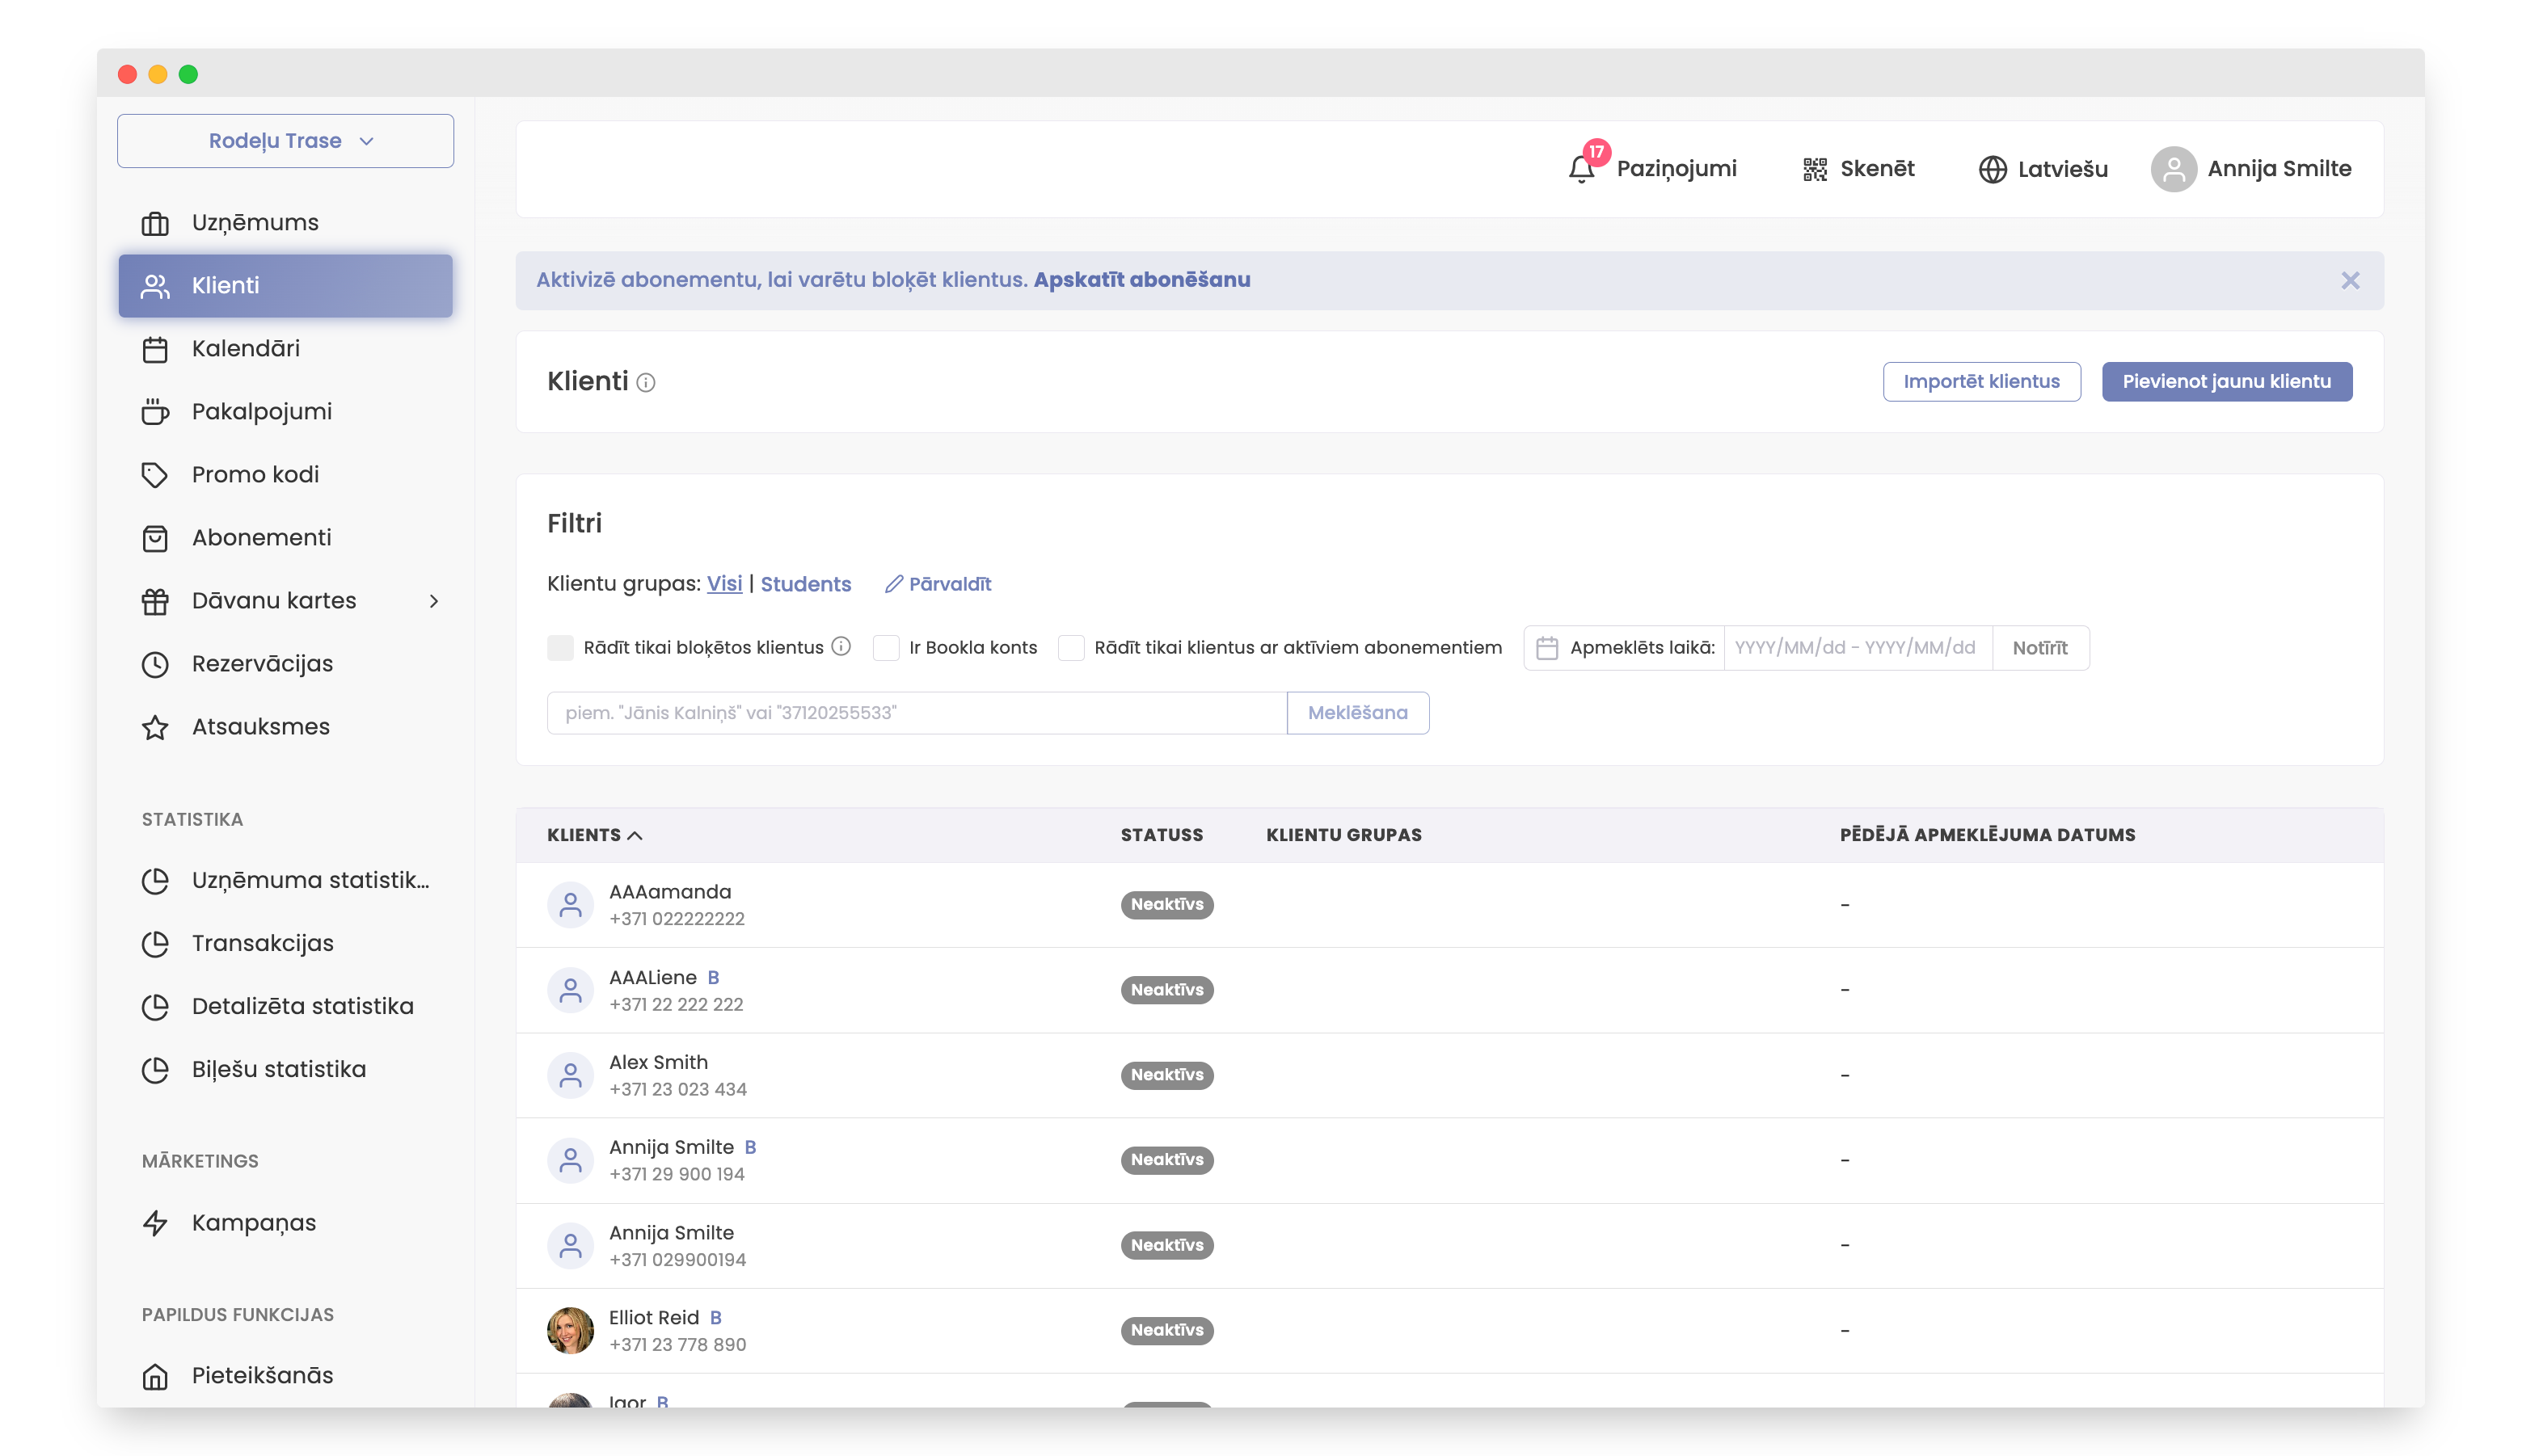Filter by the Students client group link

805,584
